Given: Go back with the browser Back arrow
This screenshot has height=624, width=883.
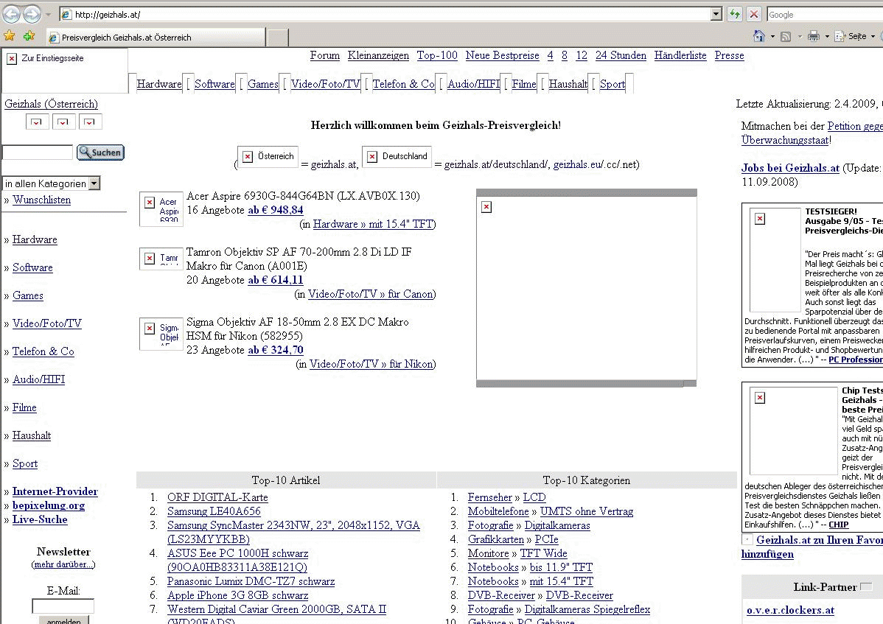Looking at the screenshot, I should [x=12, y=13].
